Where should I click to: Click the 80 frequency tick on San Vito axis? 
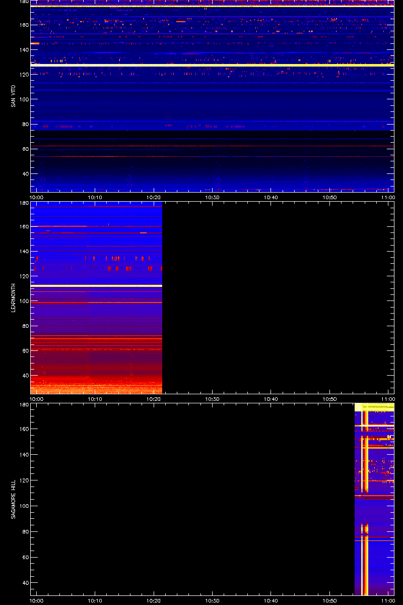click(x=25, y=124)
